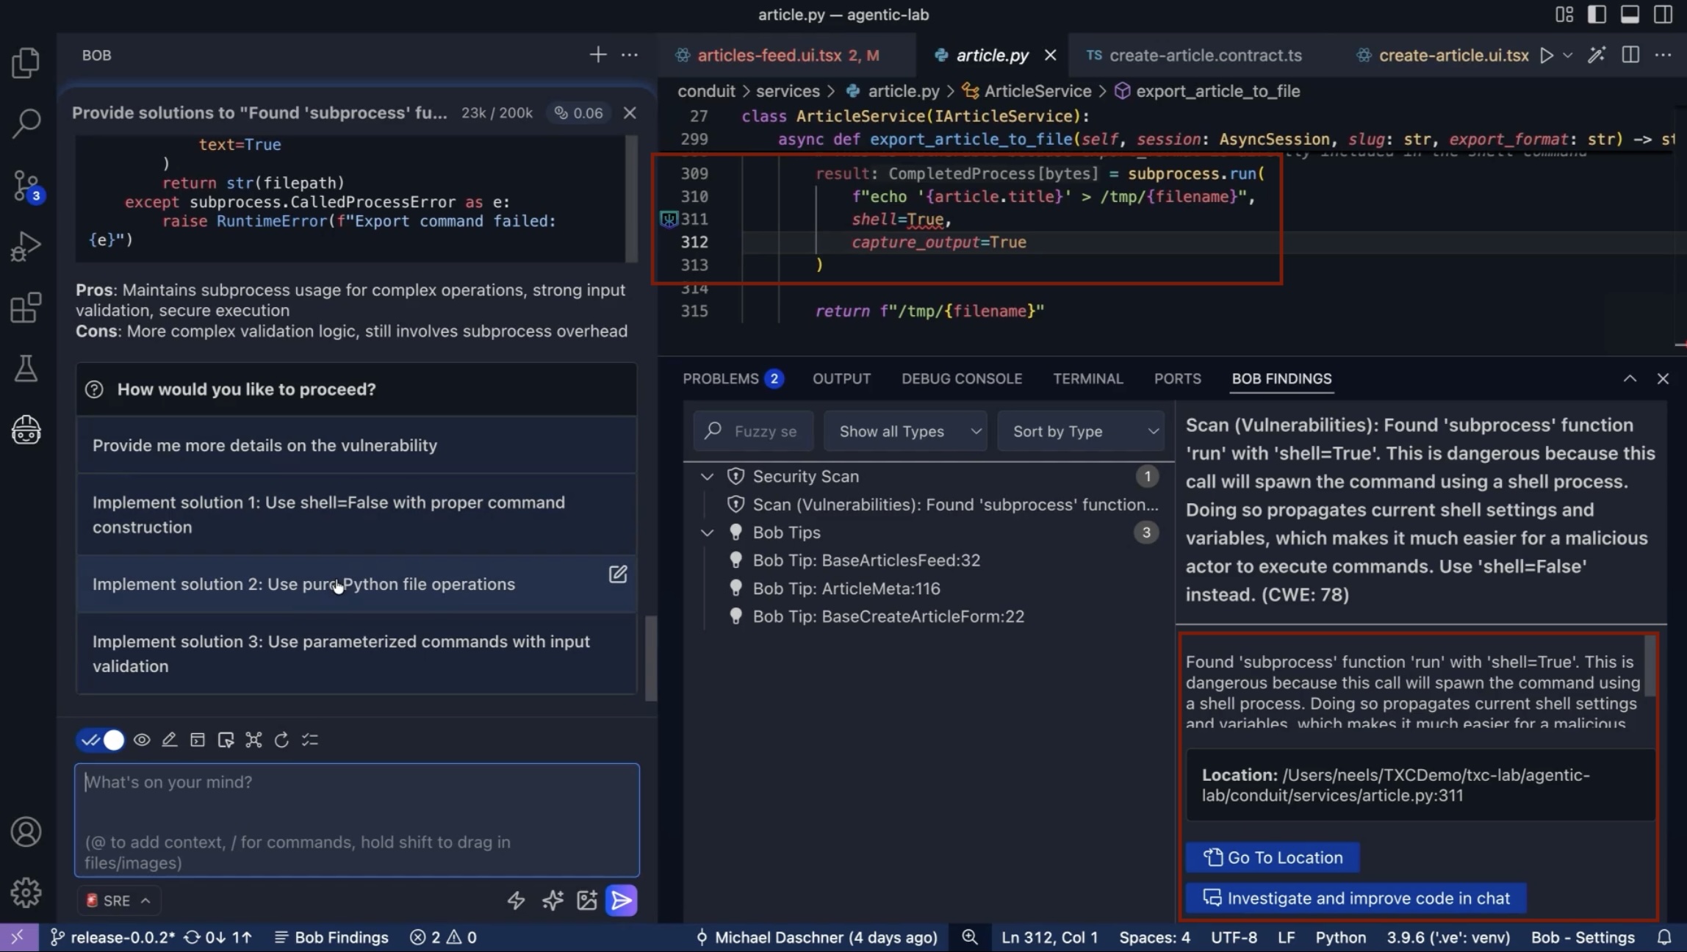Viewport: 1687px width, 952px height.
Task: Open the Bob assistant sidebar icon
Action: coord(26,430)
